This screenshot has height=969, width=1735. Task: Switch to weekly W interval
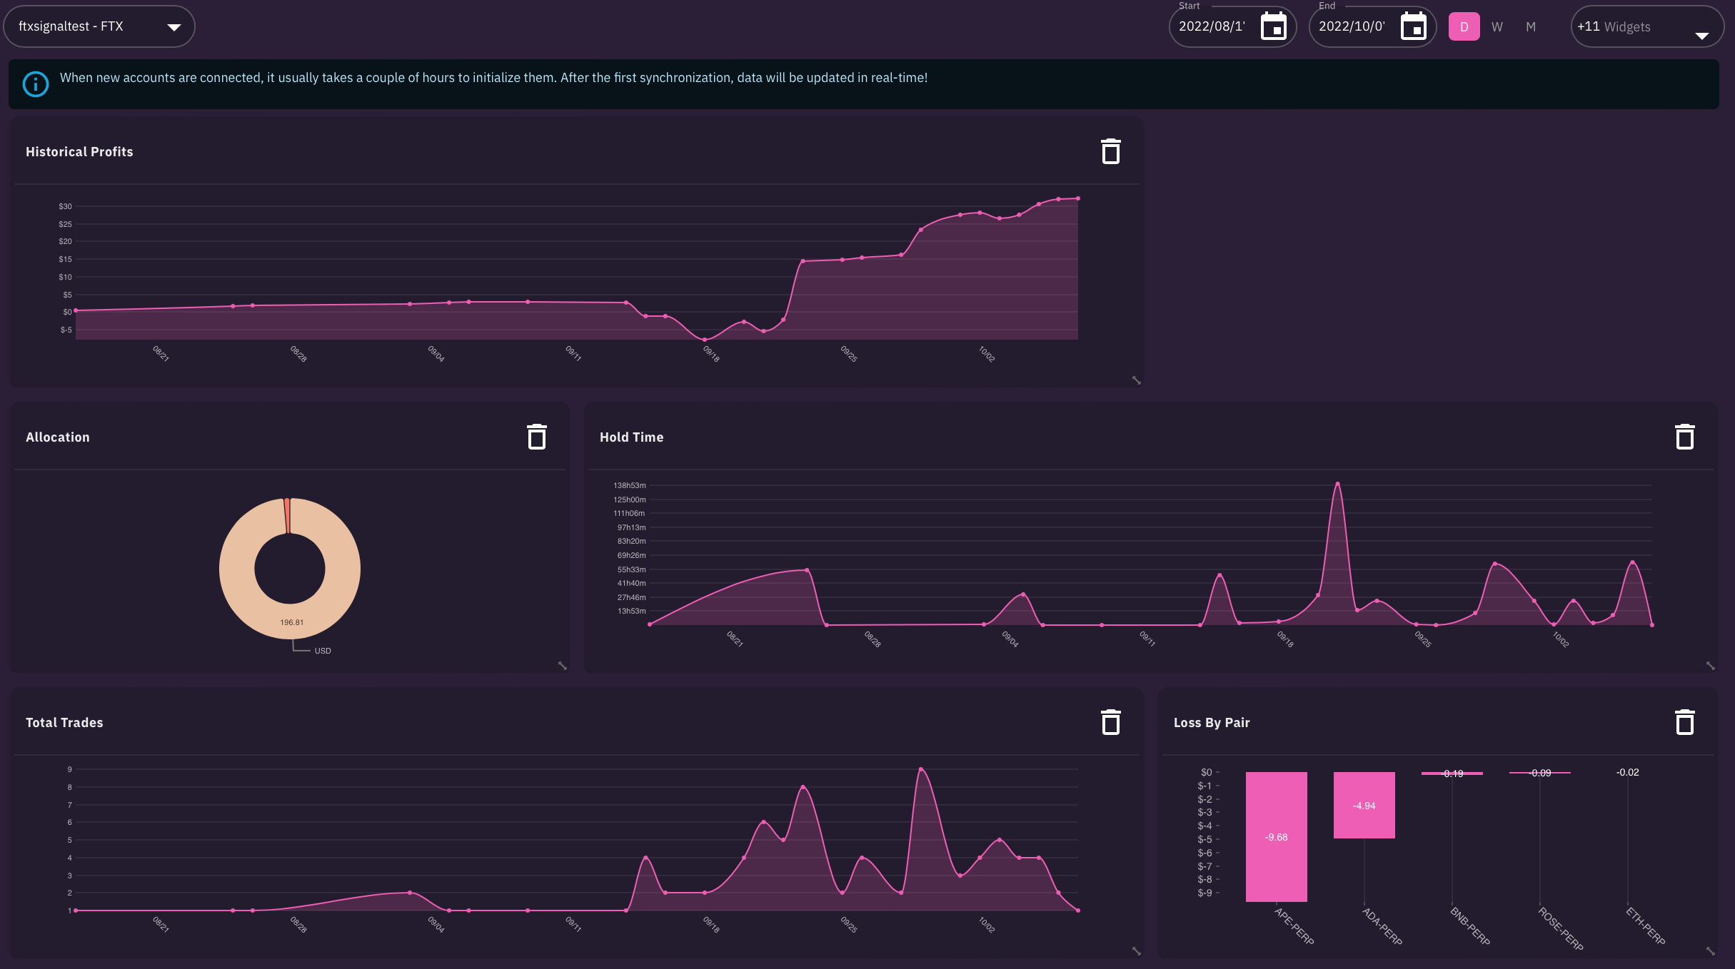(x=1497, y=27)
